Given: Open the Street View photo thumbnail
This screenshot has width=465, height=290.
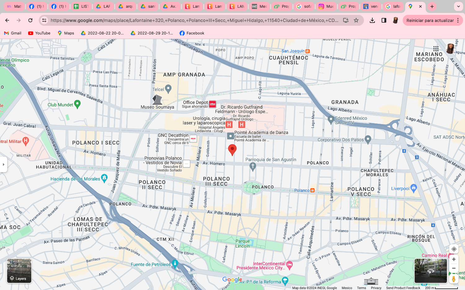Looking at the screenshot, I should pos(431,271).
